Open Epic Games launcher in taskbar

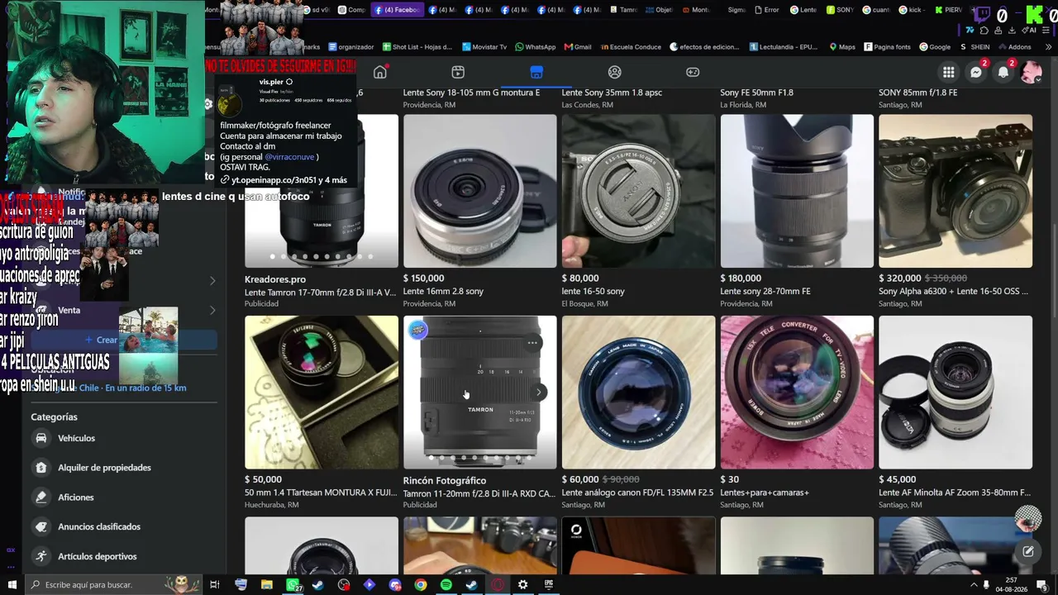pyautogui.click(x=549, y=585)
